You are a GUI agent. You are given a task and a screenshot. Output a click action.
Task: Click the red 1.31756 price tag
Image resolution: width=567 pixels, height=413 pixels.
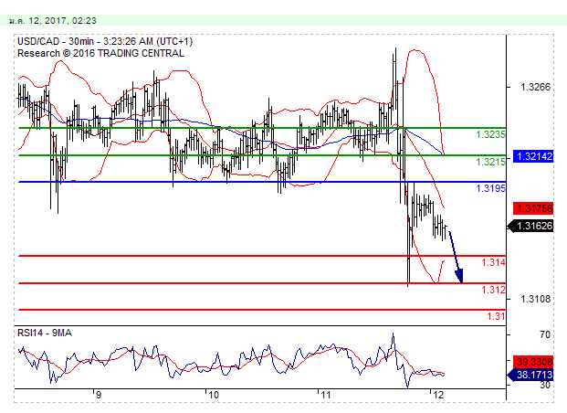(533, 208)
